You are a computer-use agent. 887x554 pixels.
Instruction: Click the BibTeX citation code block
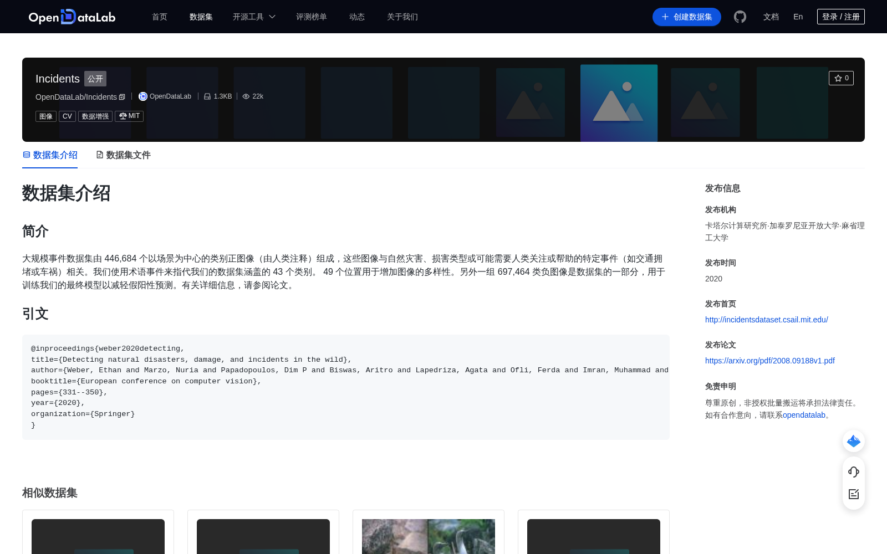coord(346,387)
